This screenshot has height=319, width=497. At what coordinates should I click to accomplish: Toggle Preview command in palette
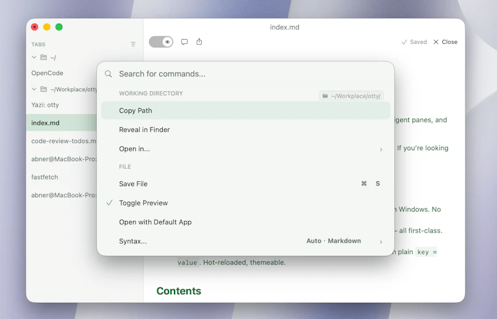(x=245, y=203)
